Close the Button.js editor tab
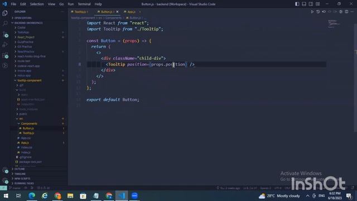 pos(118,12)
